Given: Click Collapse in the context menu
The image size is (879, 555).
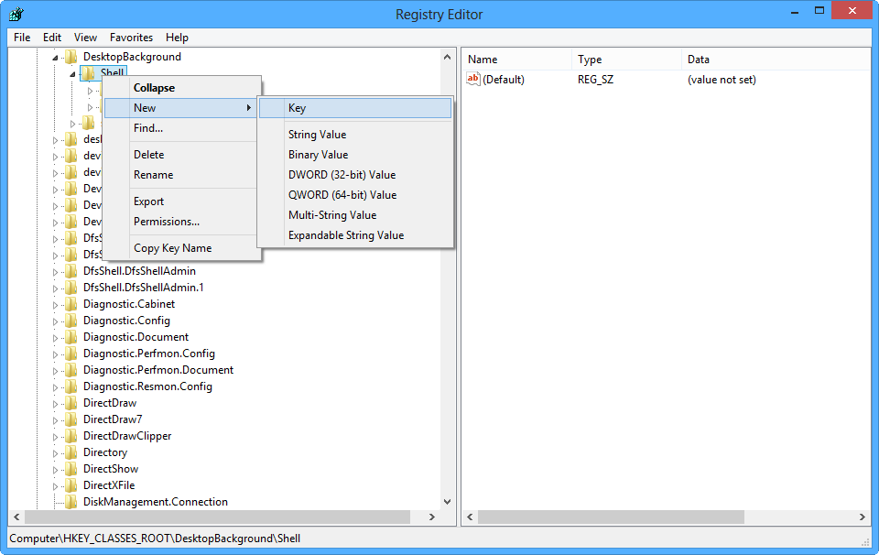Looking at the screenshot, I should point(182,88).
